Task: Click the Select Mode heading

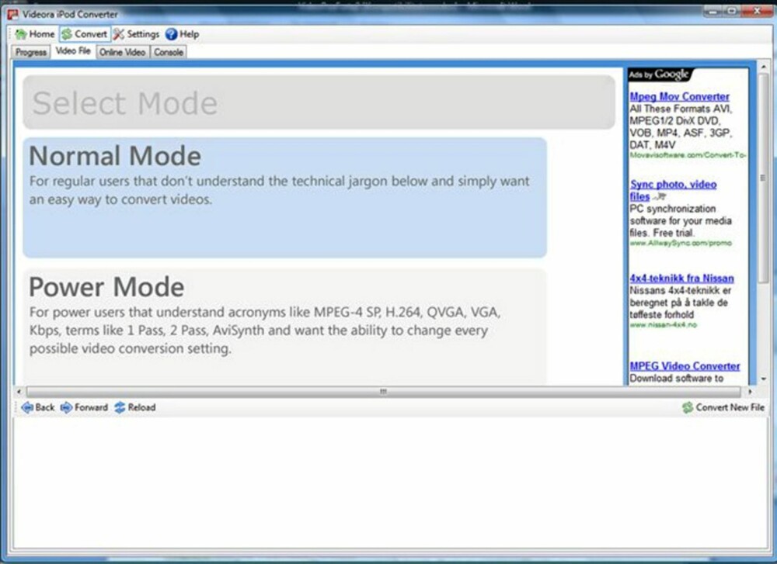Action: [125, 103]
